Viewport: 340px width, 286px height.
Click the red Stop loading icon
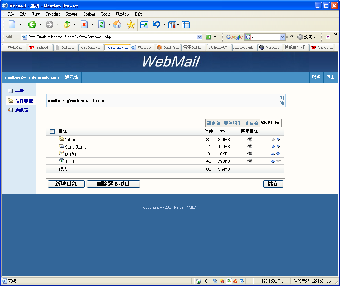(84, 25)
